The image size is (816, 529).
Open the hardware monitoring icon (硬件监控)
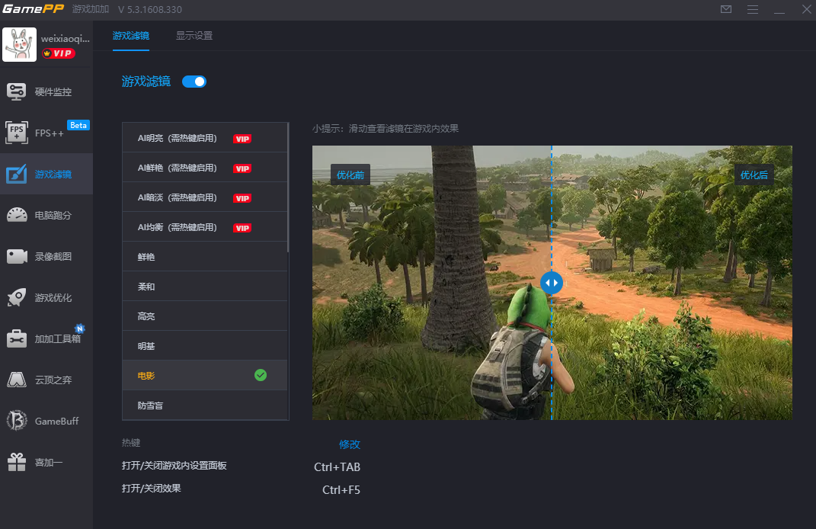coord(16,91)
